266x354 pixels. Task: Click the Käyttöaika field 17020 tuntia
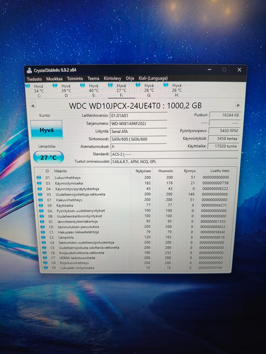(223, 146)
